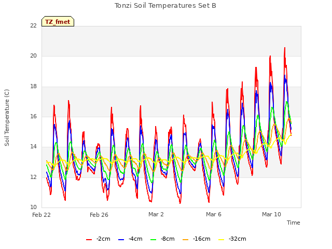Select the -2cm legend label
332x249 pixels.
103,239
